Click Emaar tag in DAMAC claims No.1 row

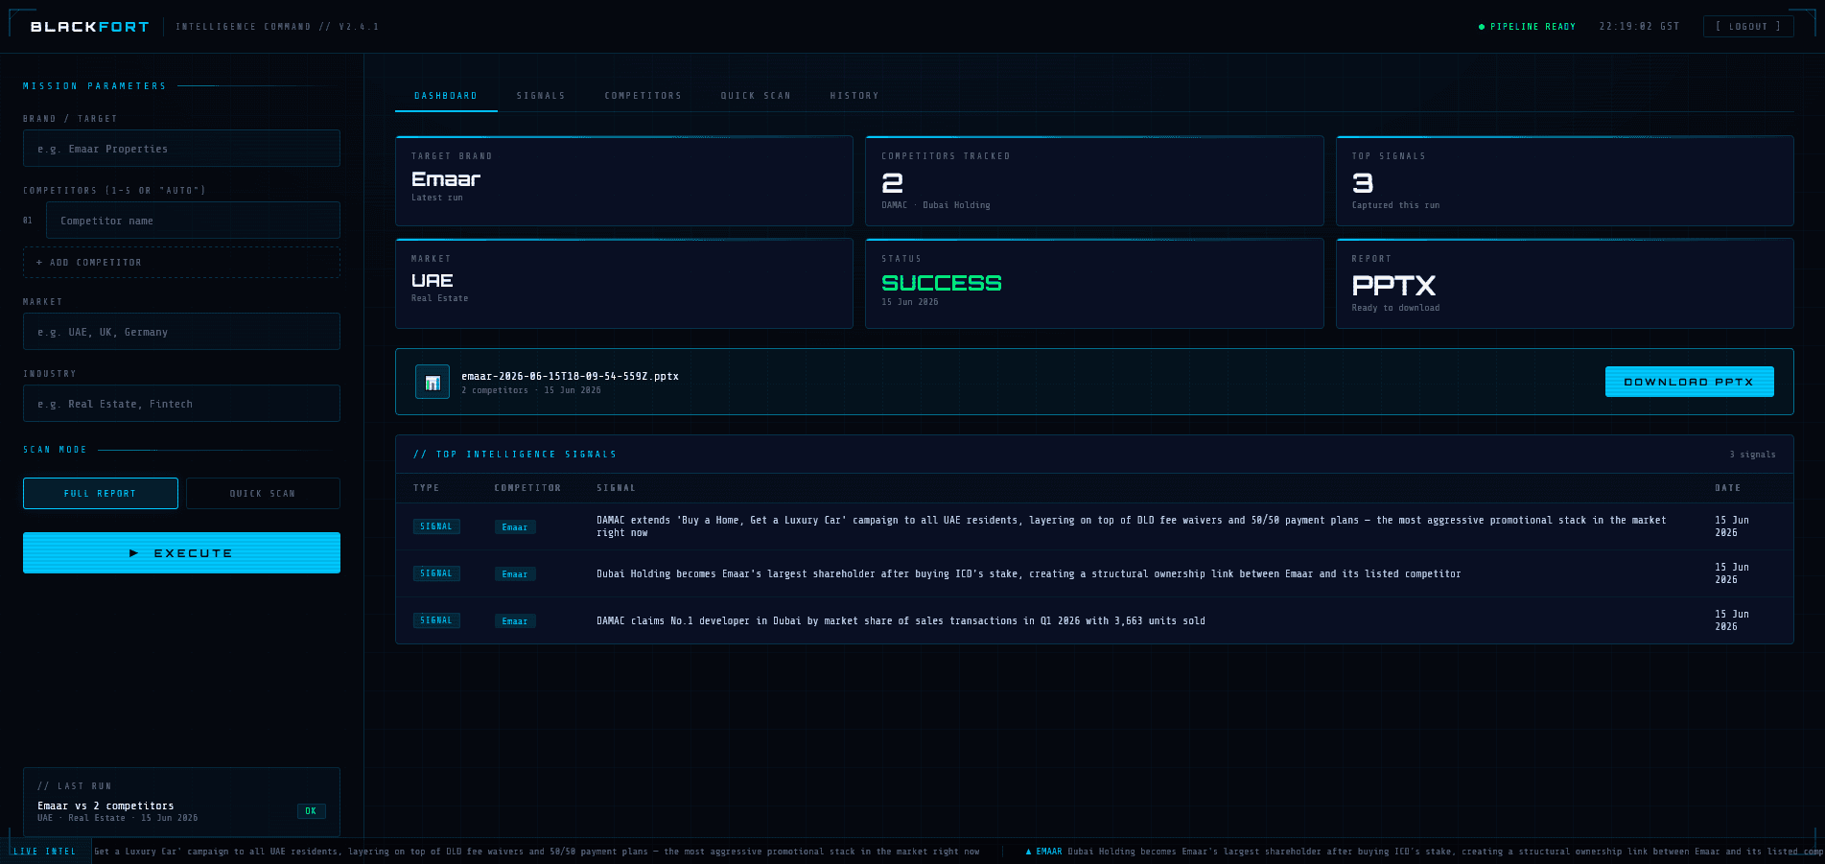coord(515,621)
